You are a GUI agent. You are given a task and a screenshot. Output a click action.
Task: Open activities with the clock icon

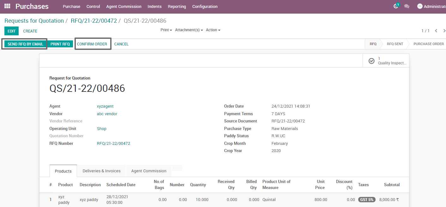coord(396,6)
